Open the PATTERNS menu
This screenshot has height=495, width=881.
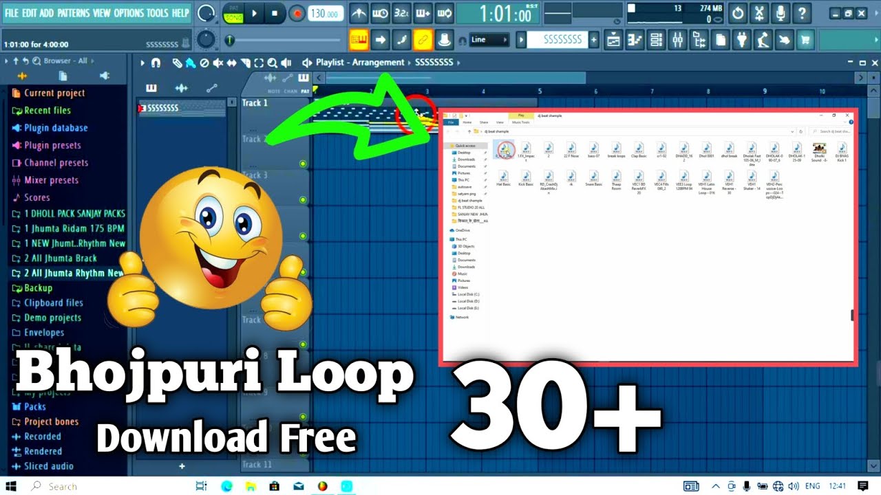pyautogui.click(x=74, y=13)
